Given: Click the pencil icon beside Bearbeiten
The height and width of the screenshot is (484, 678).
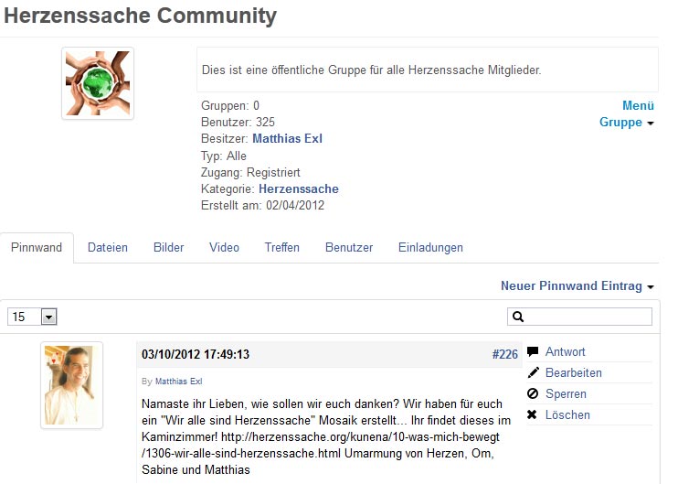Looking at the screenshot, I should 533,372.
